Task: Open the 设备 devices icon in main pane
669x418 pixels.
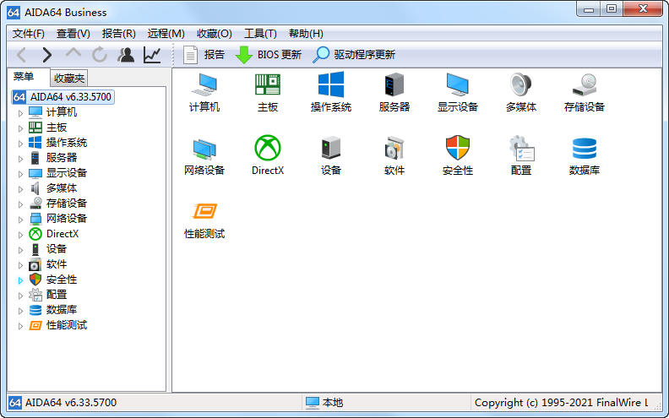Action: tap(330, 155)
